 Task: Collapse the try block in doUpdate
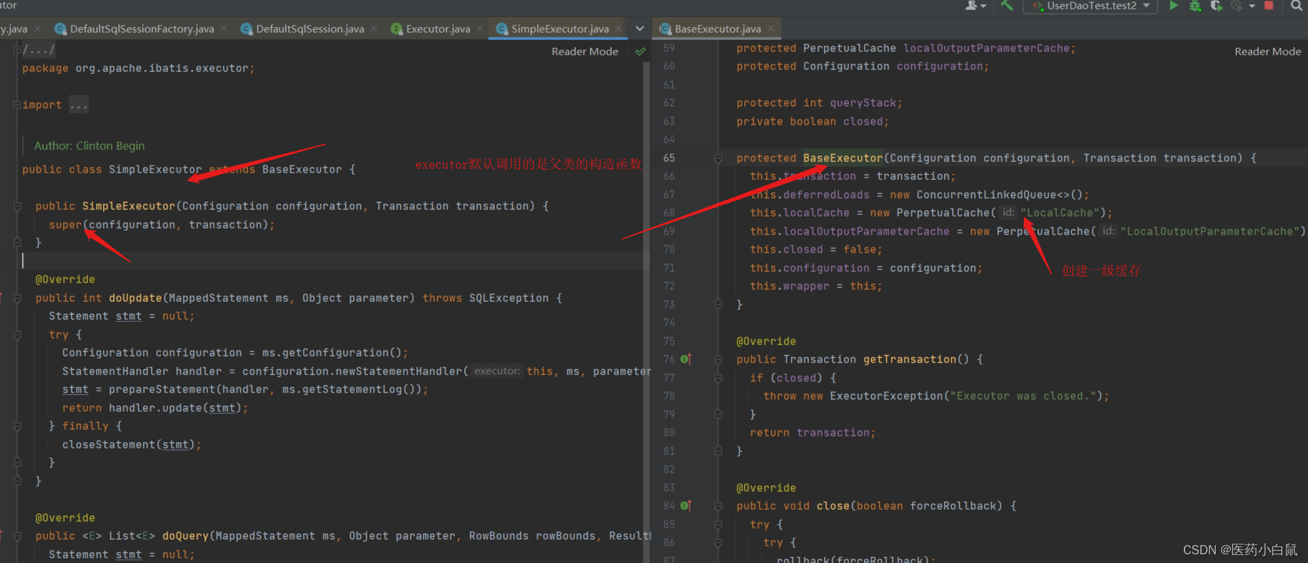pyautogui.click(x=17, y=335)
